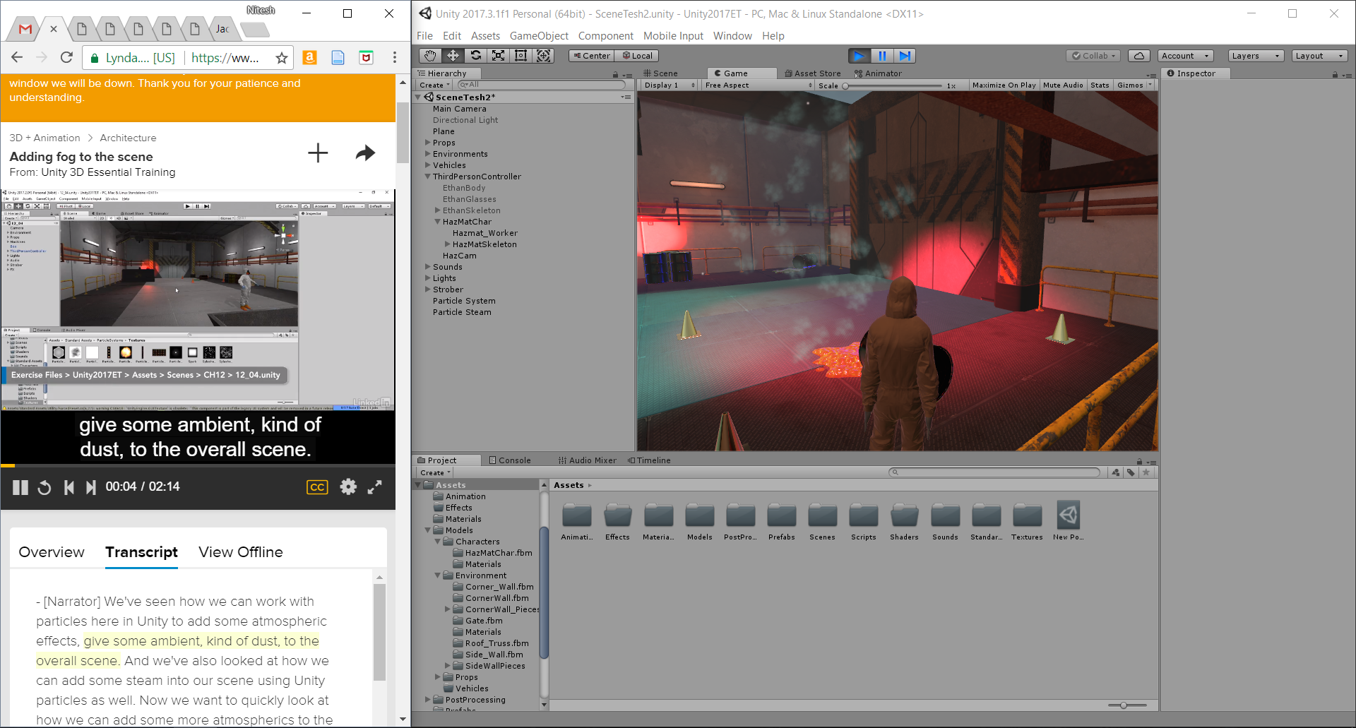Toggle Stats overlay in Game view
Screen dimensions: 1356x728
1100,85
